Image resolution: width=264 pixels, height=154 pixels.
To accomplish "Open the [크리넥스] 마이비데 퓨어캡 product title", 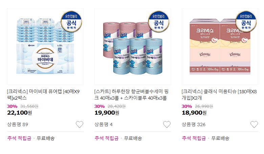I will tap(43, 95).
